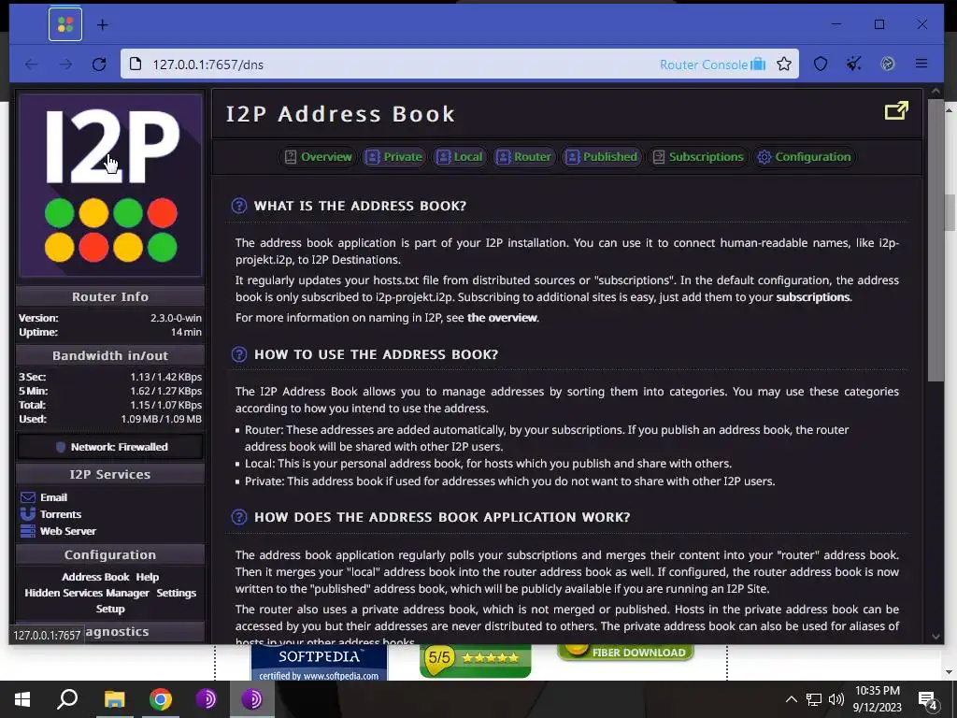Open the Windows Start menu

(x=22, y=699)
